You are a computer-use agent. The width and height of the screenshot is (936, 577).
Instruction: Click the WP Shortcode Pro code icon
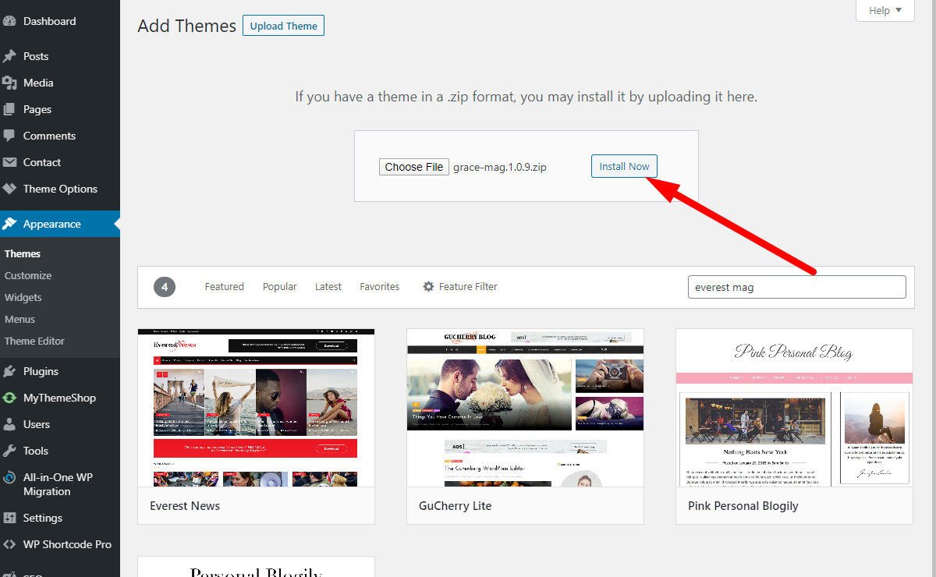9,544
